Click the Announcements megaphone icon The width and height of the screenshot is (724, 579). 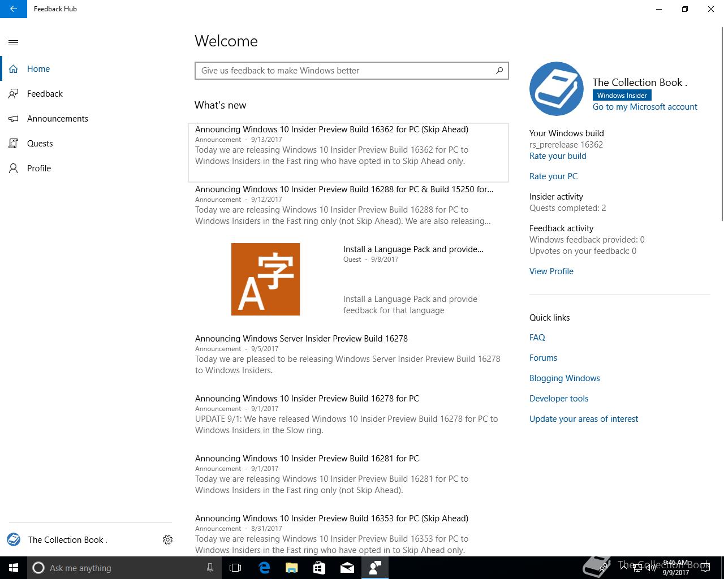[x=14, y=119]
